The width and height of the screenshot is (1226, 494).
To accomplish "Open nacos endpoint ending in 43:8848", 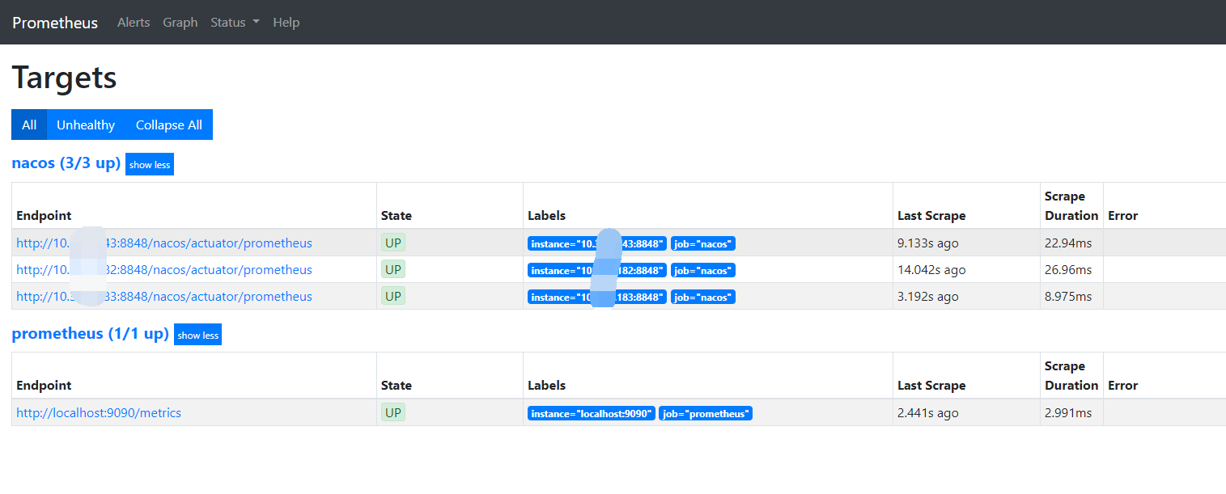I will point(164,243).
